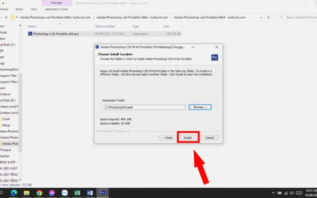Image resolution: width=317 pixels, height=198 pixels.
Task: Open Local Disk (C:) in the sidebar
Action: (x=8, y=45)
